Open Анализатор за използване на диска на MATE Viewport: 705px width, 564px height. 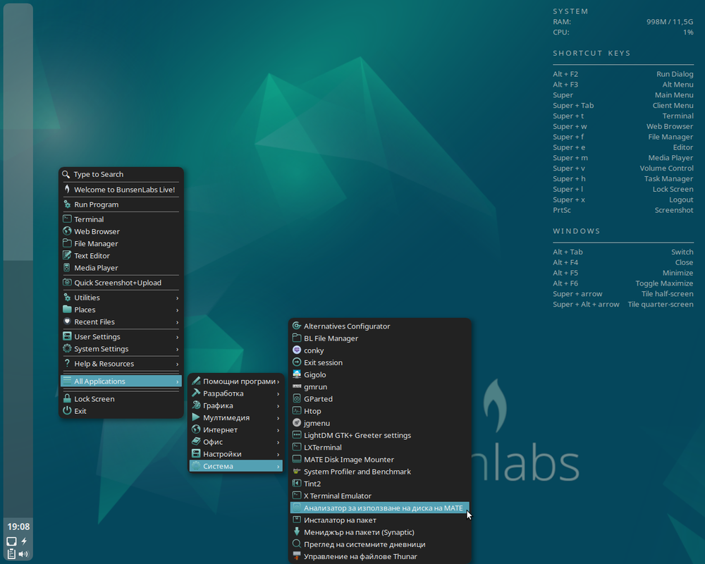380,508
